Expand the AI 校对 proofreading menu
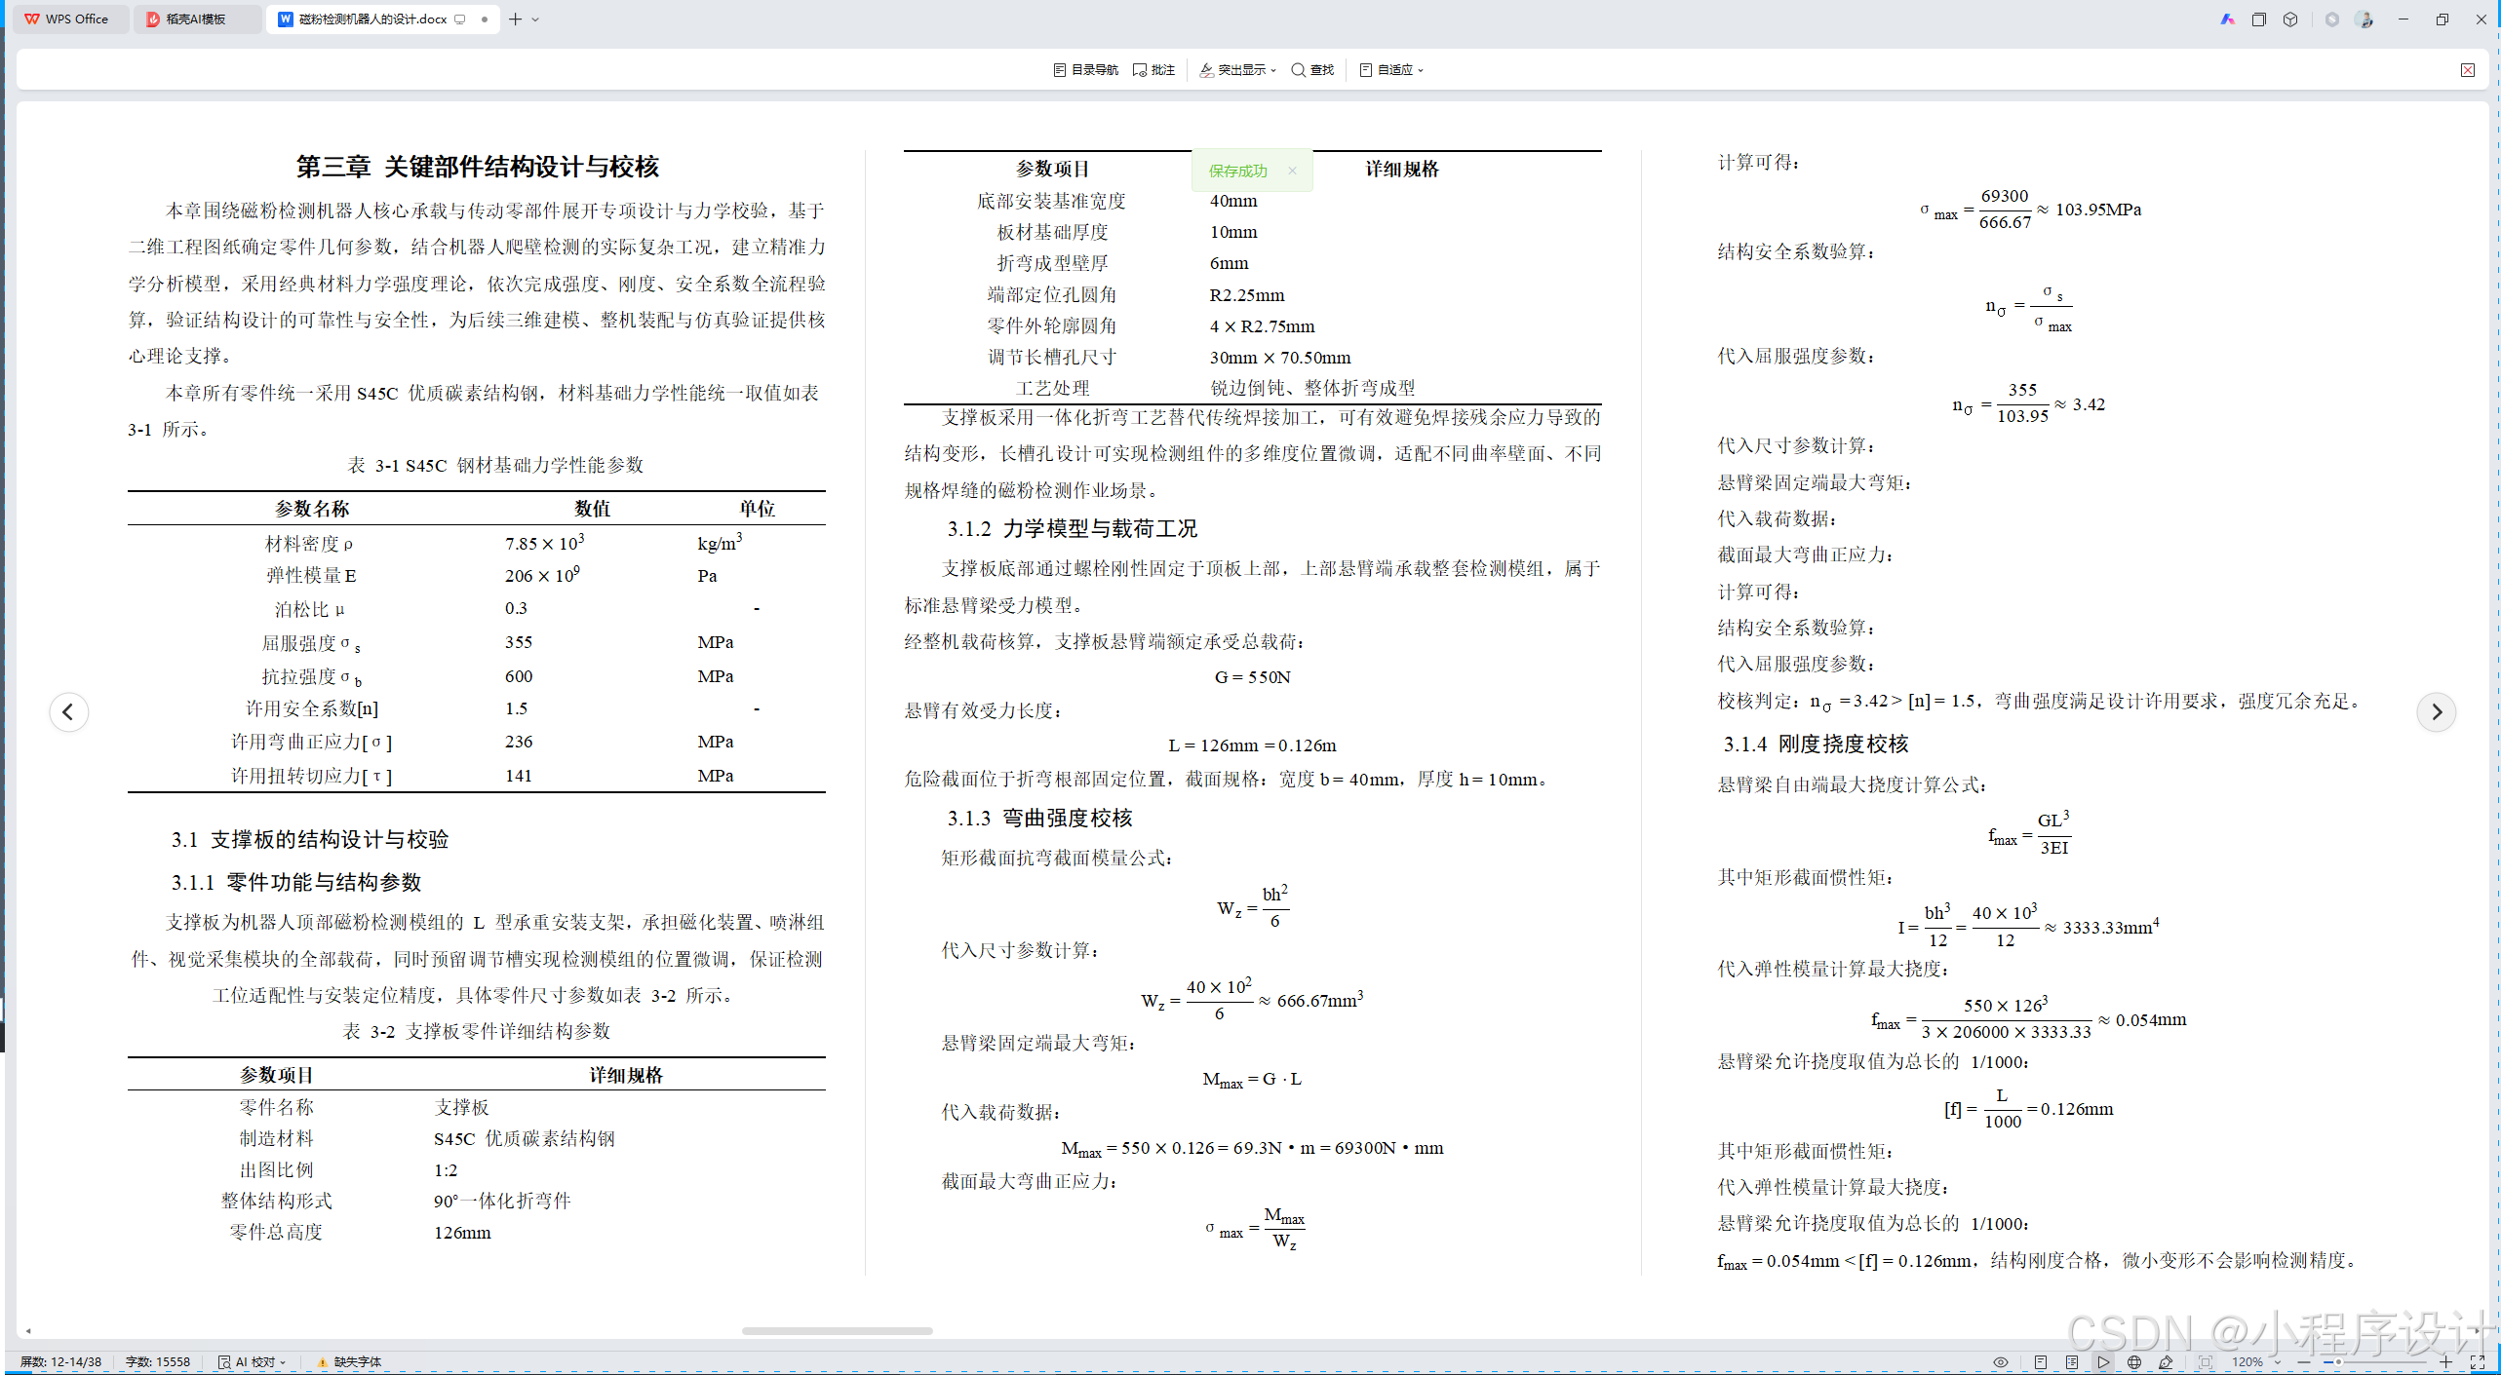2501x1375 pixels. (x=253, y=1361)
